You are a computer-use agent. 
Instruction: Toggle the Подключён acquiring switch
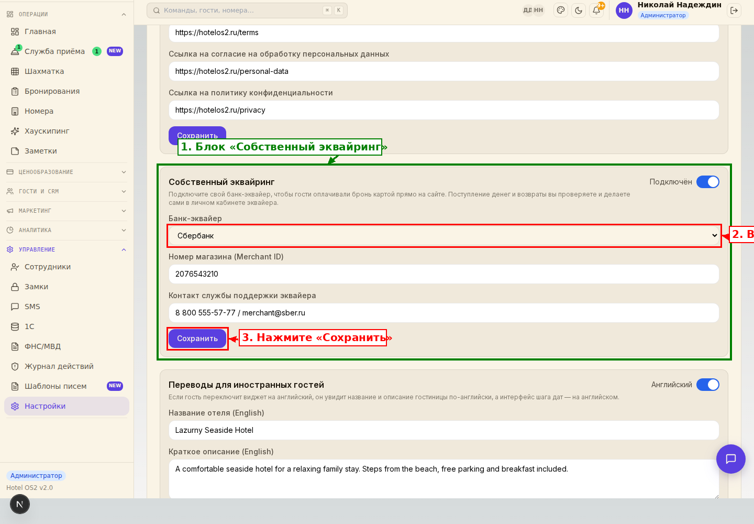pyautogui.click(x=708, y=182)
